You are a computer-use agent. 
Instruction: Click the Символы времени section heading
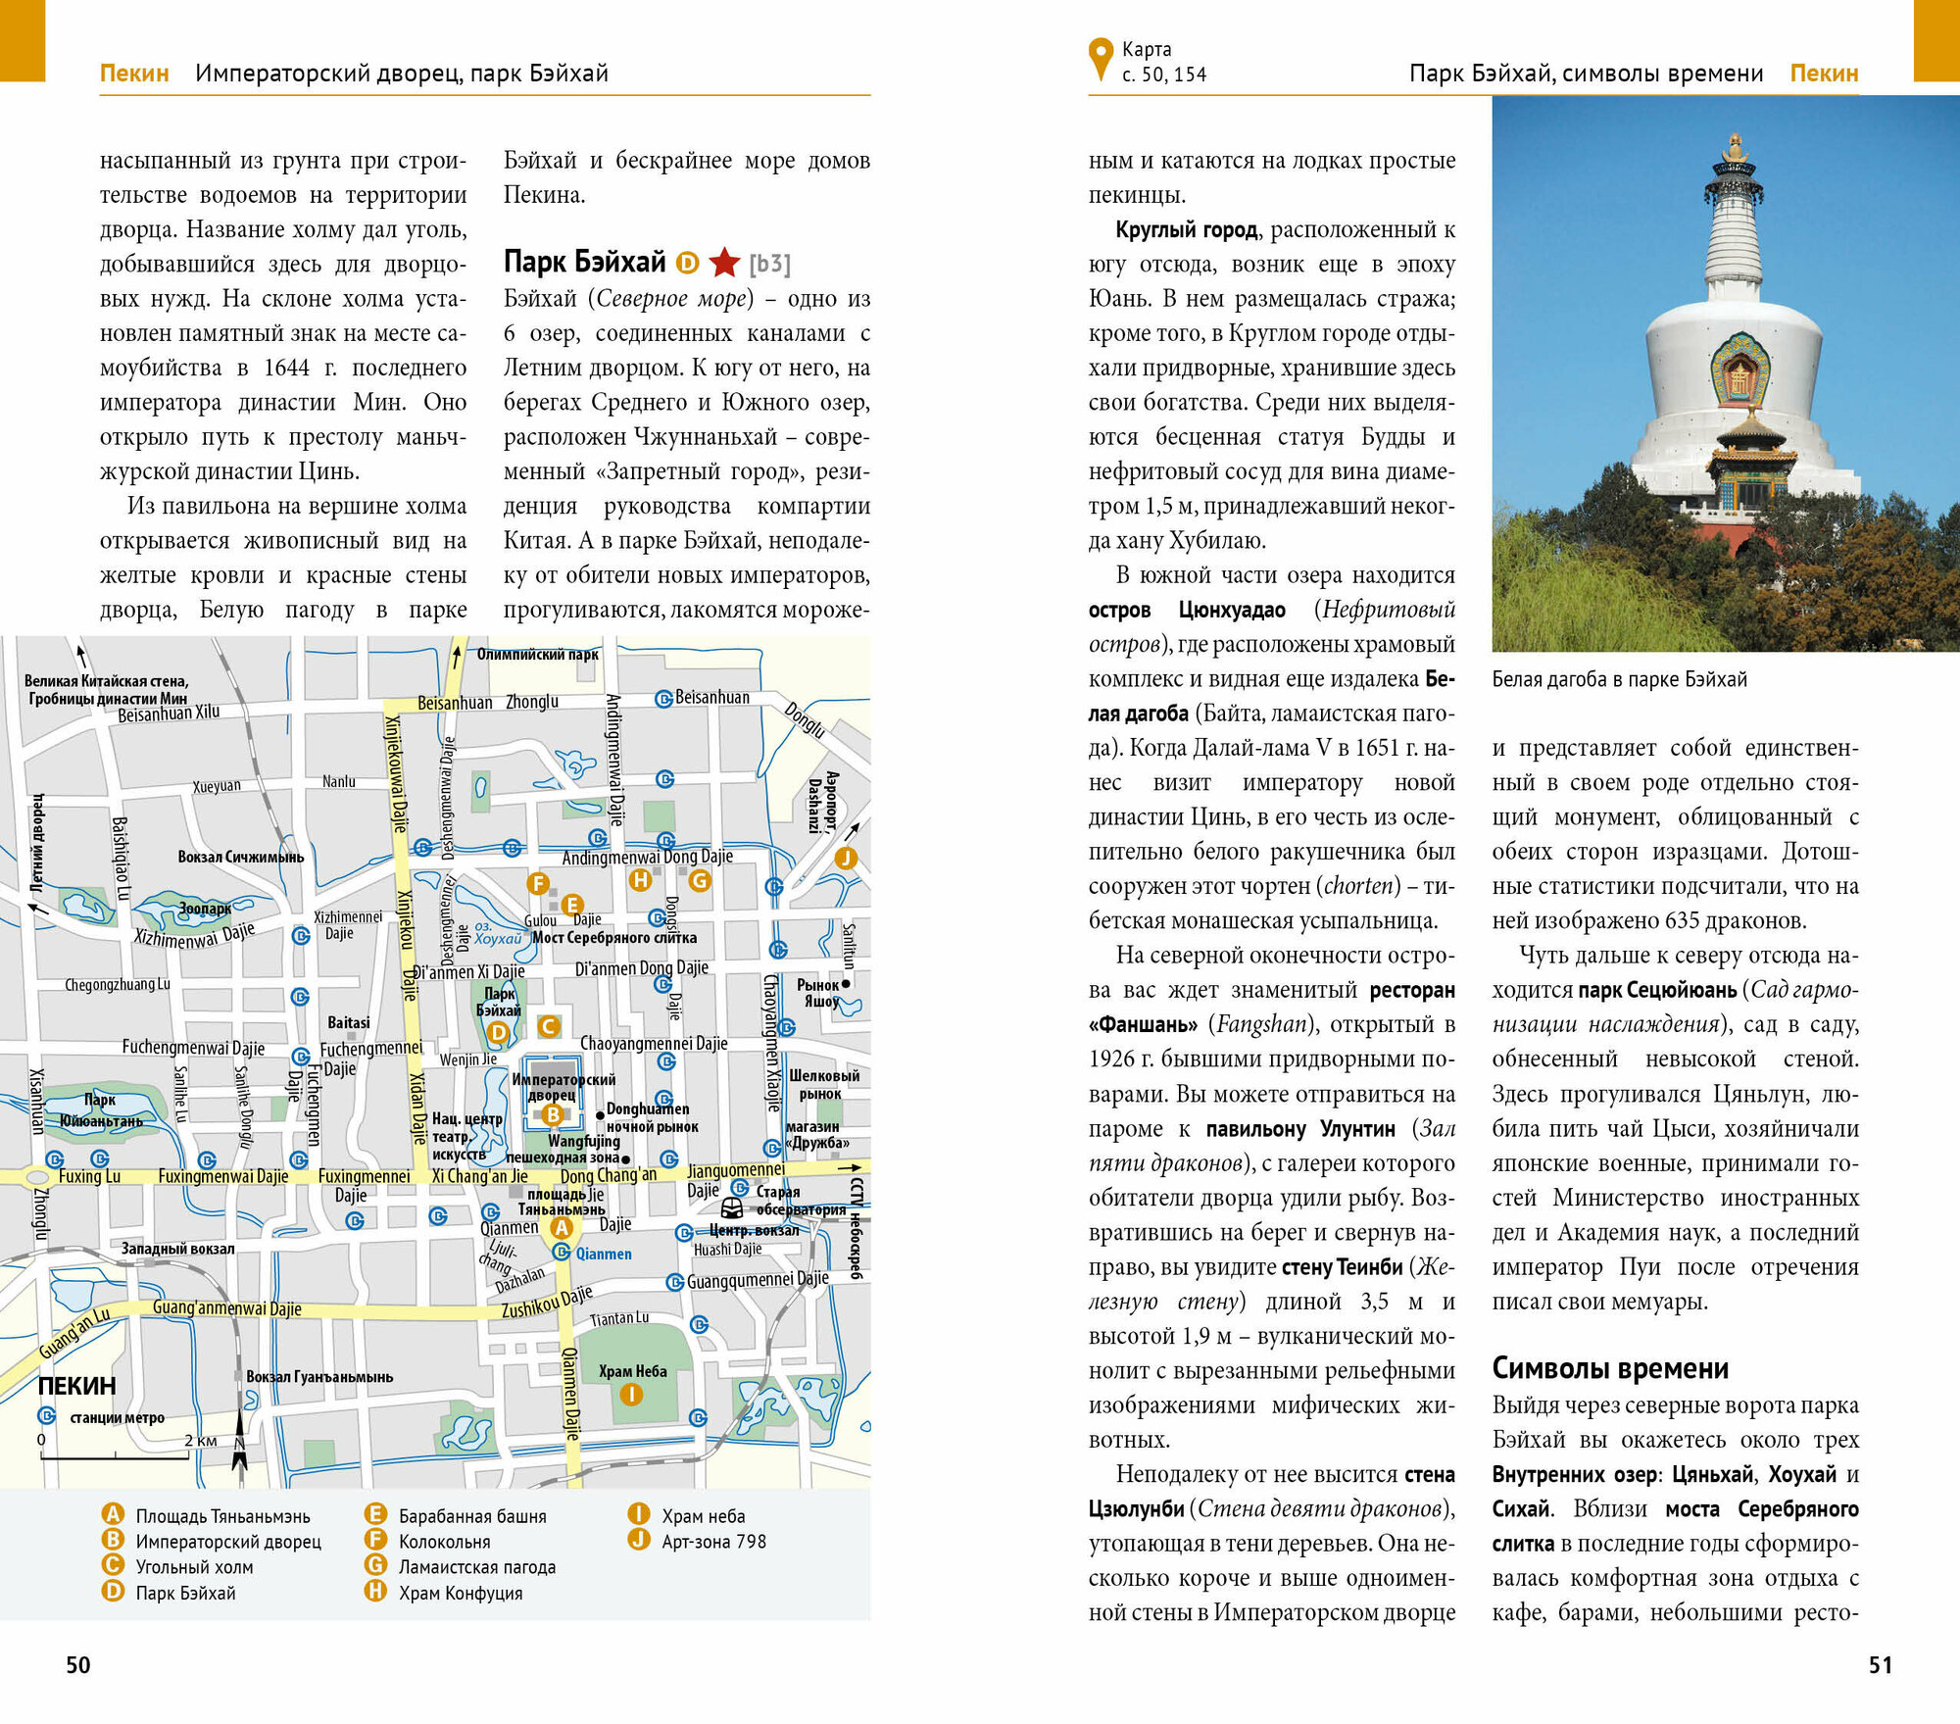1610,1368
